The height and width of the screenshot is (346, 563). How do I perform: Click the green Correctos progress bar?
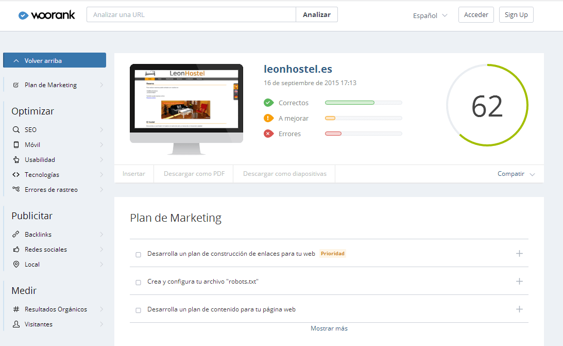(363, 103)
